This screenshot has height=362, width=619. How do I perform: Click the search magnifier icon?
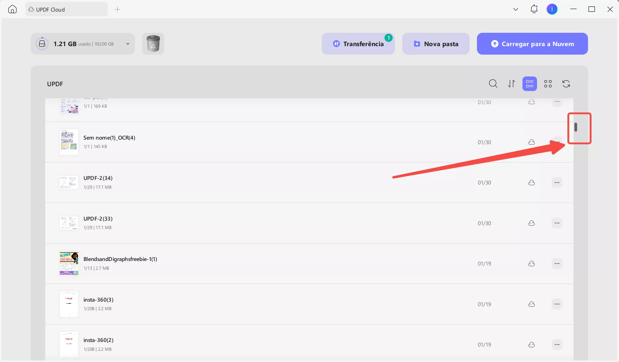pos(493,83)
